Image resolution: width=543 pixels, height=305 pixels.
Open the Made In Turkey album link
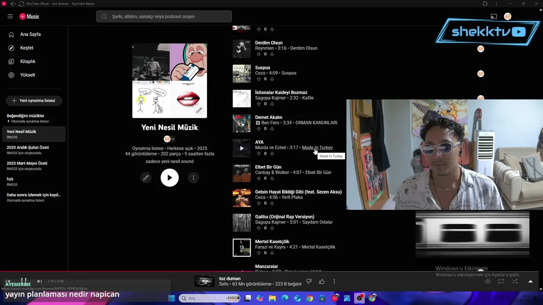(317, 147)
